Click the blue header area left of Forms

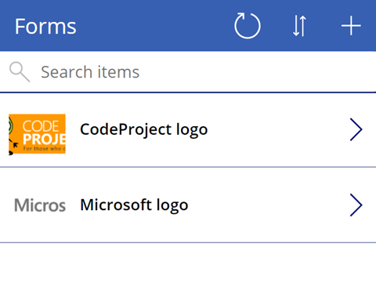[7, 26]
